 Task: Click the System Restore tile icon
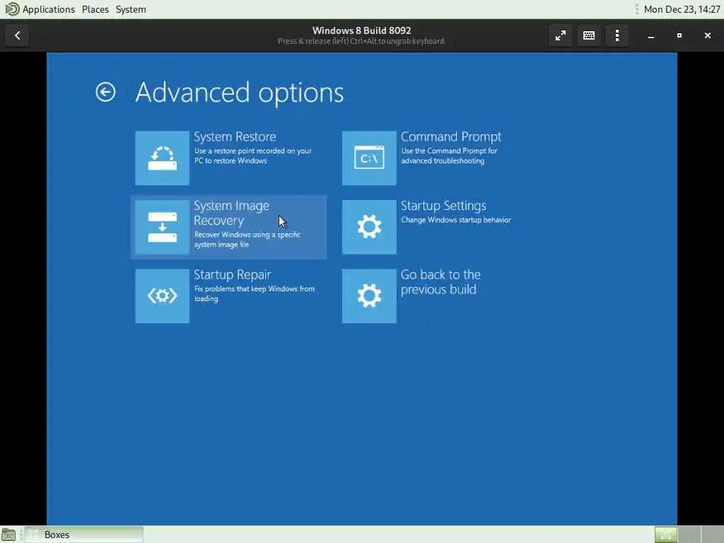pyautogui.click(x=162, y=158)
